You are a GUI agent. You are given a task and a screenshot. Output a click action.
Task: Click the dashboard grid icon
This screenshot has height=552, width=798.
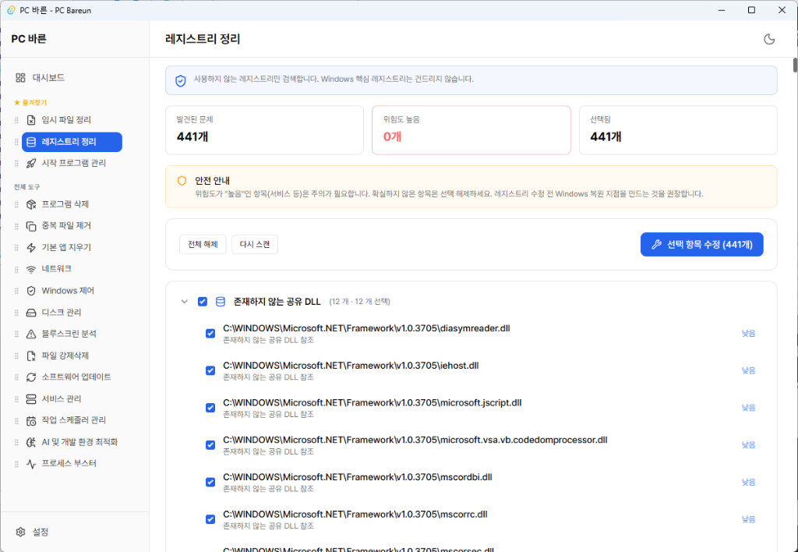tap(20, 77)
